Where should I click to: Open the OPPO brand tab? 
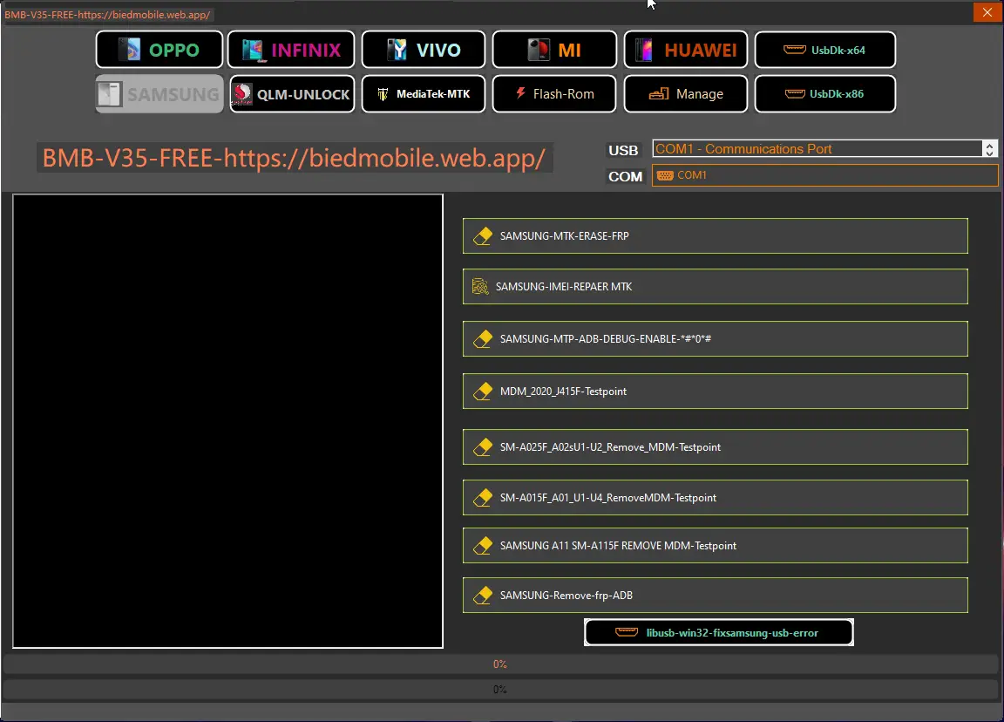click(159, 50)
